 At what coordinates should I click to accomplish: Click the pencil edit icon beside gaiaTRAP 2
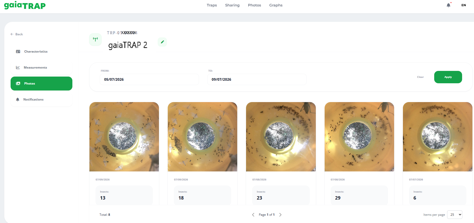click(162, 42)
